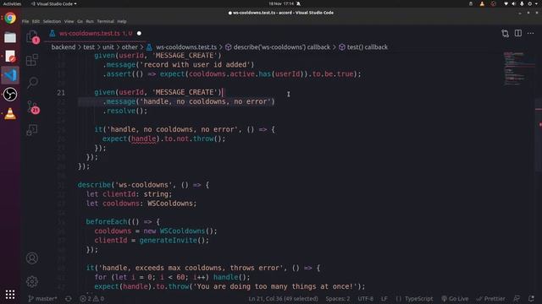
Task: Close the unsaved ws-cooldowns.test.ts tab dot
Action: click(x=139, y=34)
